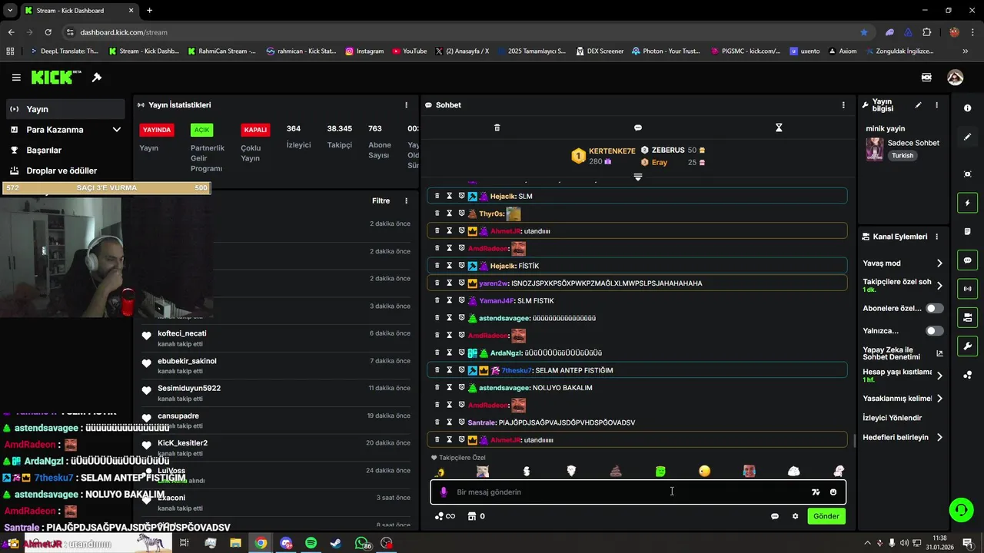Screen dimensions: 984x553
Task: Open the Yayın bilgisi three-dot menu
Action: pyautogui.click(x=936, y=105)
